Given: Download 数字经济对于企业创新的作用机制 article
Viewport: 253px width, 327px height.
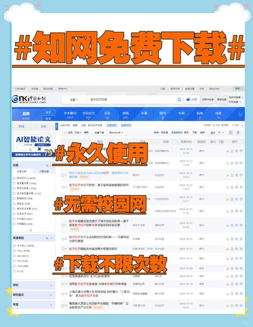Looking at the screenshot, I should (x=227, y=239).
